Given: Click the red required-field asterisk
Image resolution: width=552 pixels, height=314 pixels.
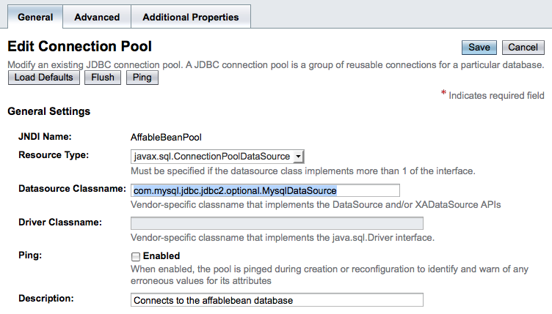Looking at the screenshot, I should coord(443,94).
